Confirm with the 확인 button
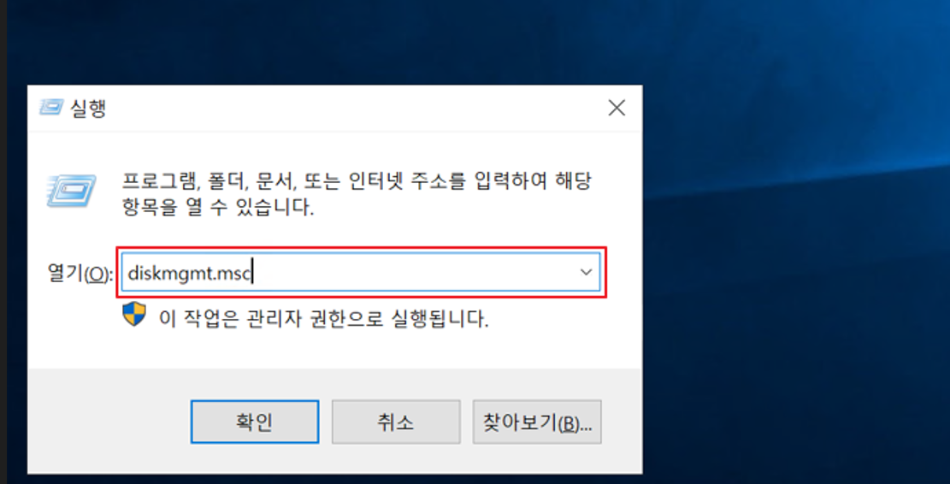Screen dimensions: 950x484 (255, 422)
